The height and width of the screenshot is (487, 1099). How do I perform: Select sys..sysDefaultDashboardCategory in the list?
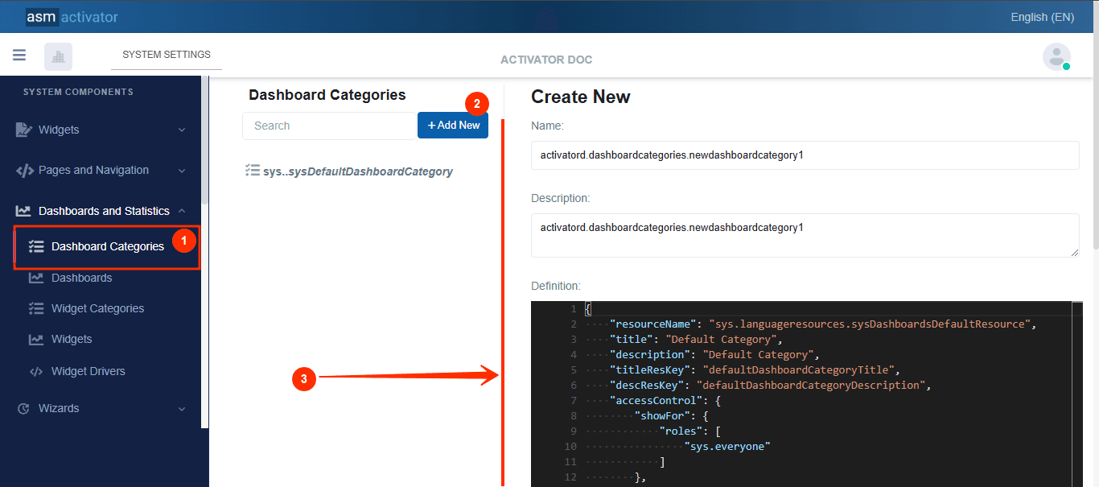[x=357, y=171]
